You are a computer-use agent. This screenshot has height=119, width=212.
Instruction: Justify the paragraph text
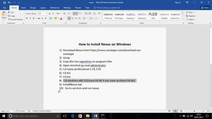tap(79, 18)
